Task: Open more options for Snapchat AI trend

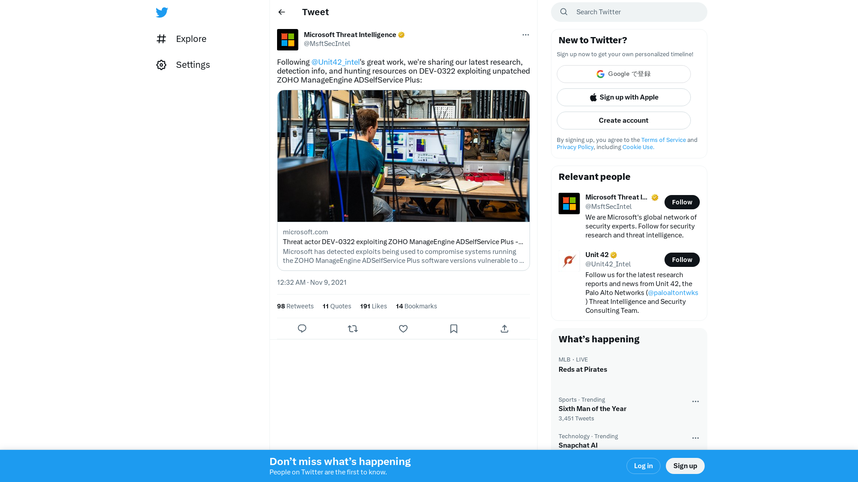Action: tap(695, 438)
